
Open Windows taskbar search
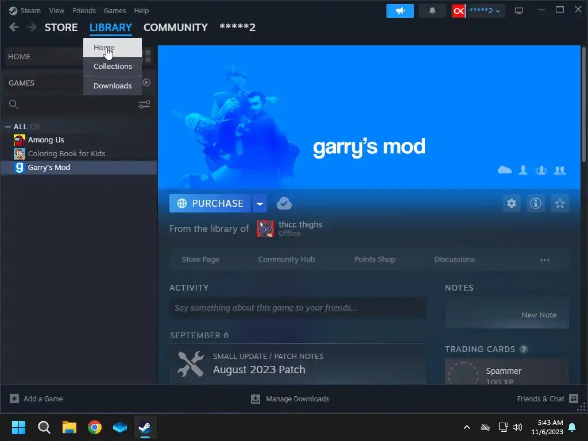point(44,427)
